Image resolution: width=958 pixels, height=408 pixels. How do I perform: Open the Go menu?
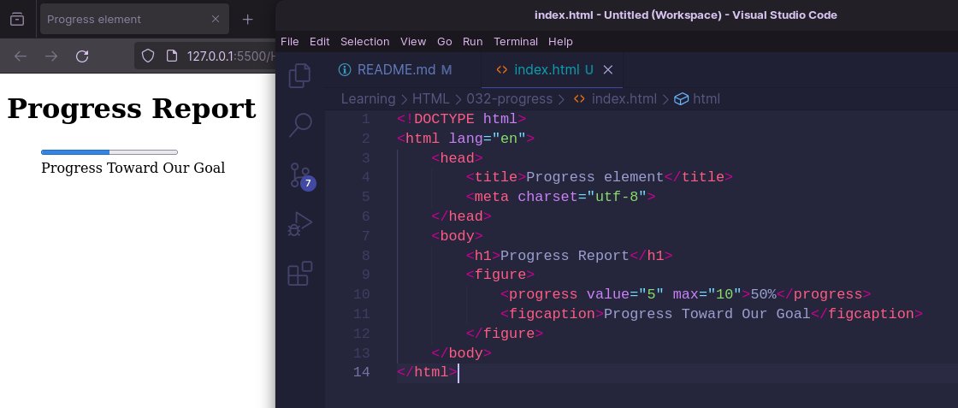point(445,42)
